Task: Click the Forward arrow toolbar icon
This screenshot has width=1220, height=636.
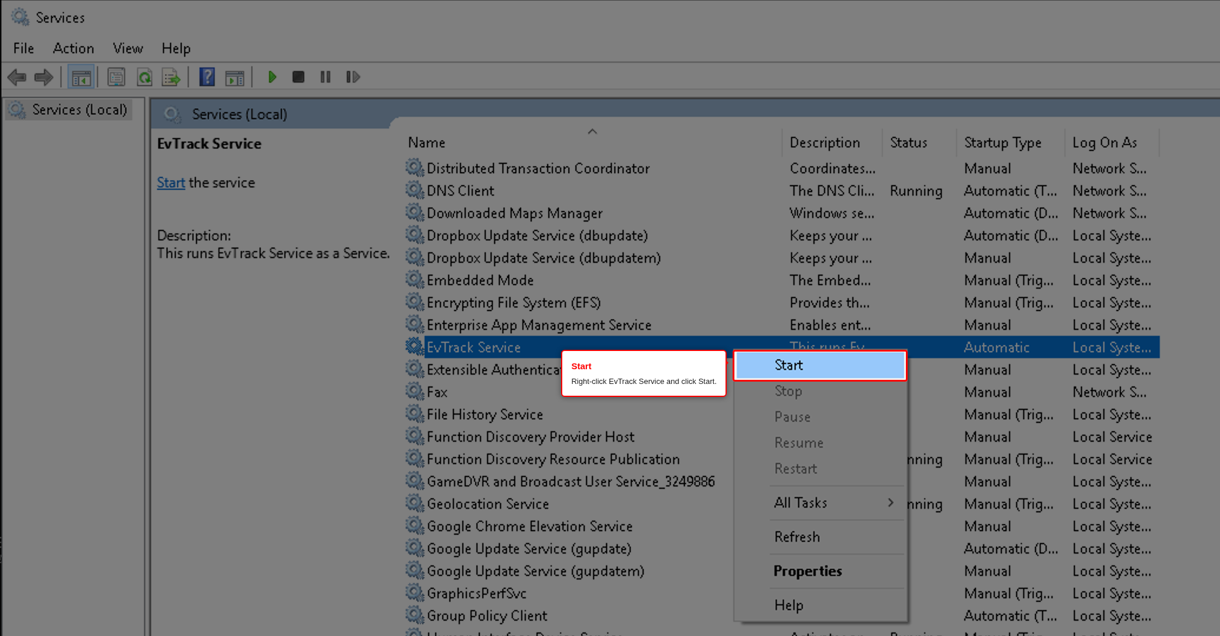Action: [x=44, y=77]
